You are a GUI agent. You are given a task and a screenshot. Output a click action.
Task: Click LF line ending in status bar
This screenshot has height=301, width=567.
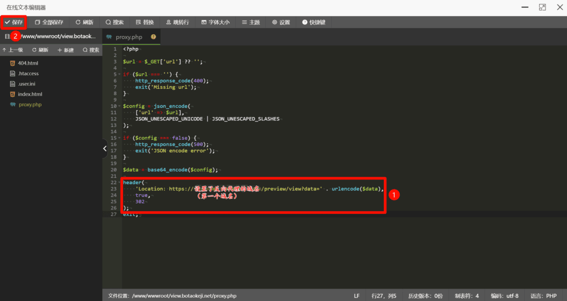pos(357,296)
